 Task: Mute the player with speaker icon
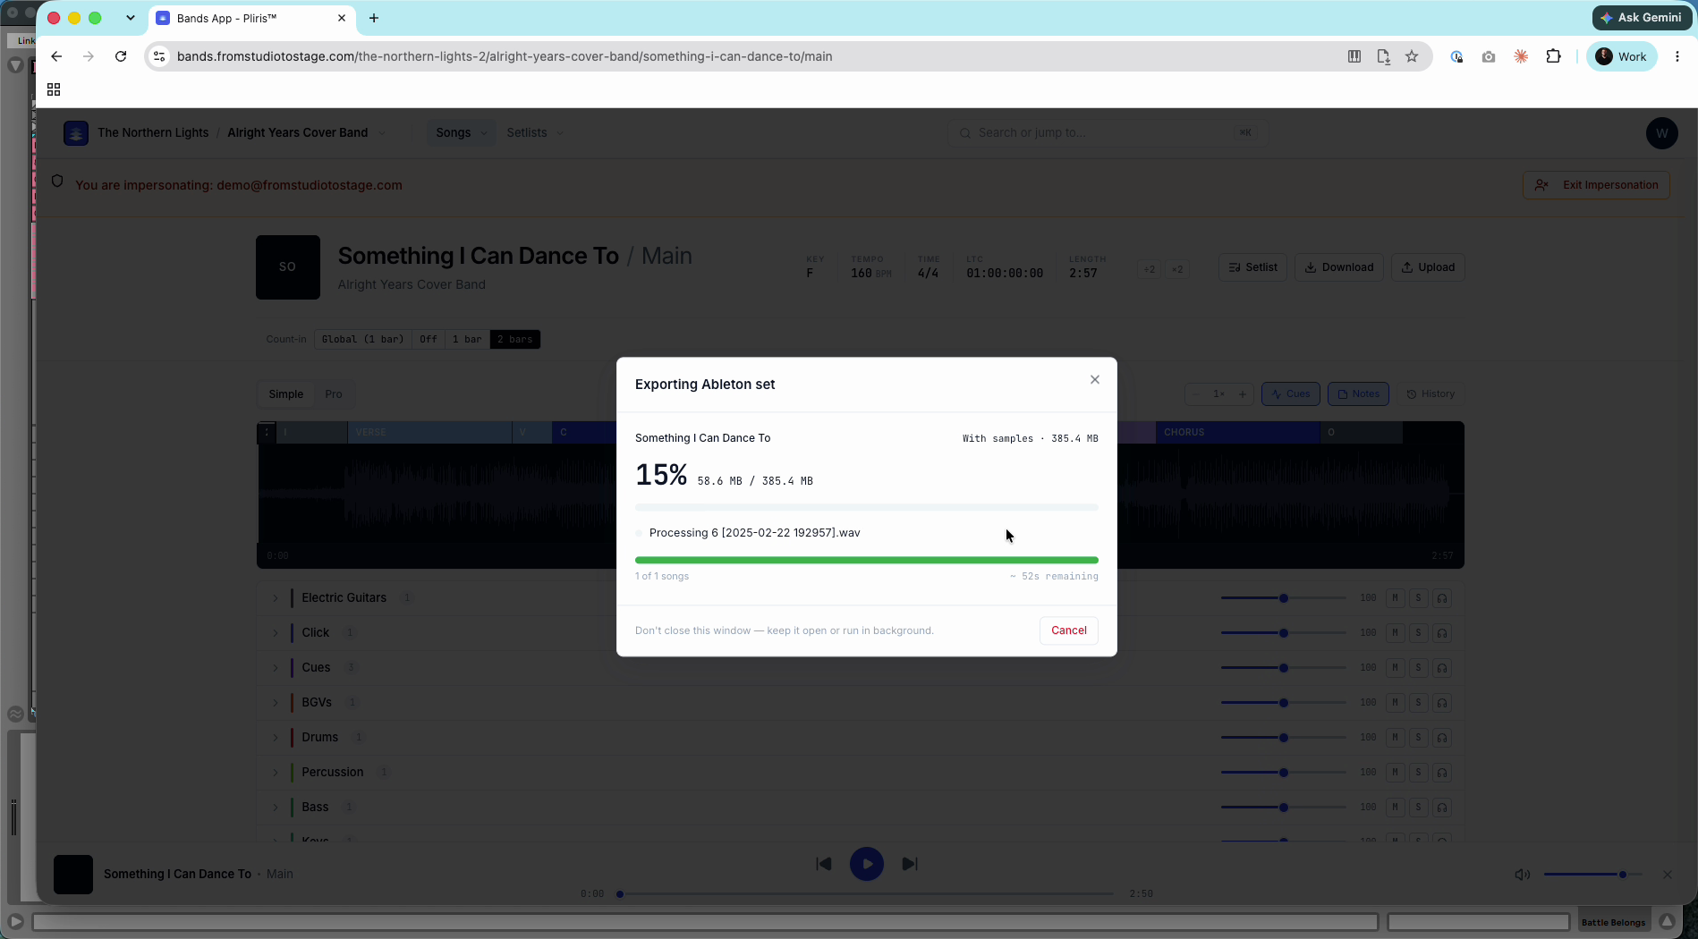pos(1522,875)
